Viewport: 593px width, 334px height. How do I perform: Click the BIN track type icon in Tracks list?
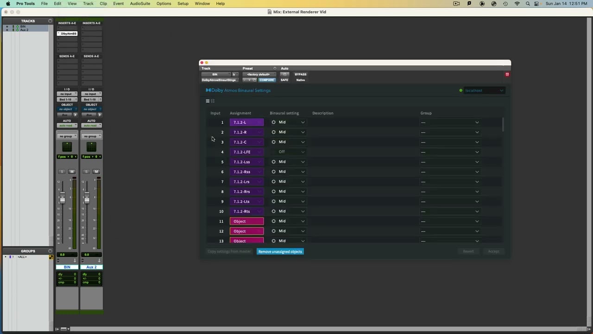(17, 26)
